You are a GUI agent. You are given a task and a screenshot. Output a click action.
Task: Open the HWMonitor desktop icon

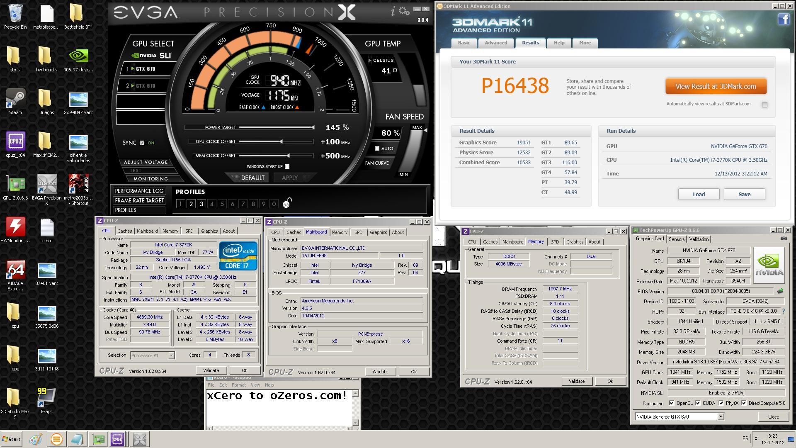pyautogui.click(x=15, y=230)
